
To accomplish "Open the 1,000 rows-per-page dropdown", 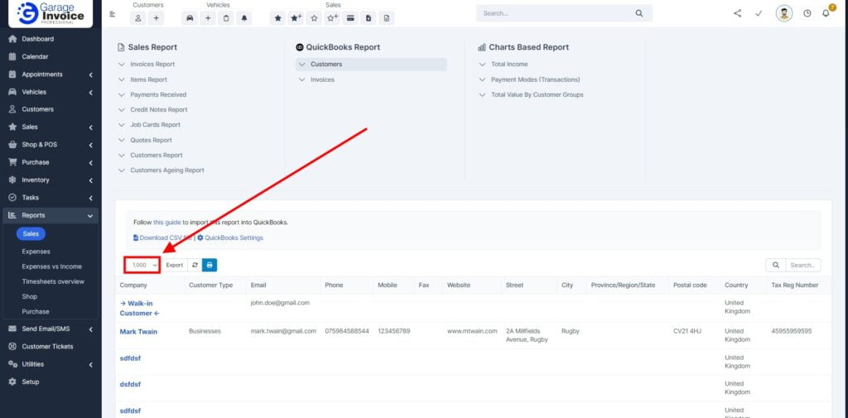I will pos(142,265).
